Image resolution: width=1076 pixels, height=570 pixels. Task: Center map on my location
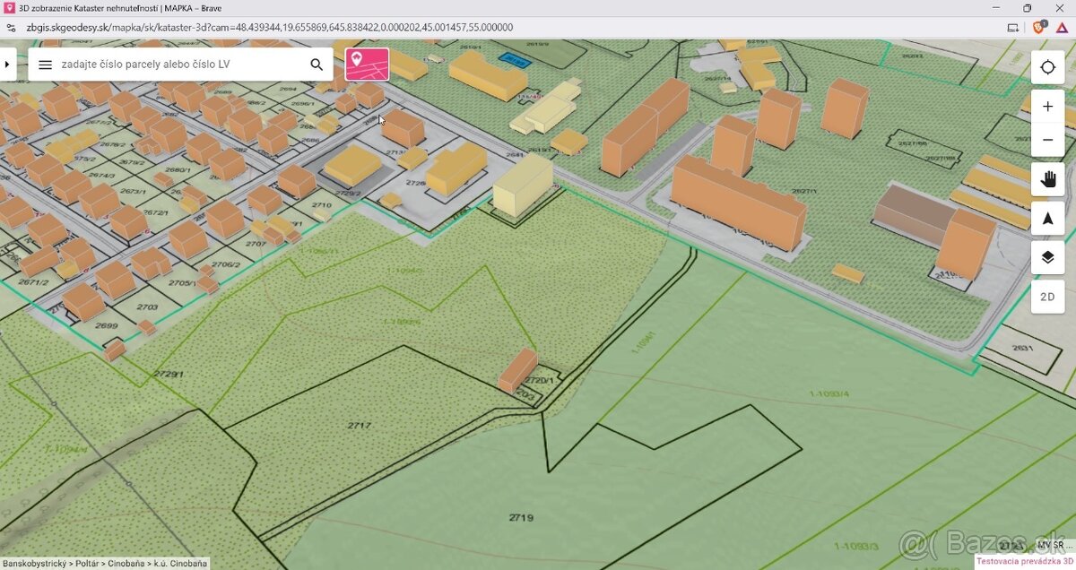pos(1047,67)
